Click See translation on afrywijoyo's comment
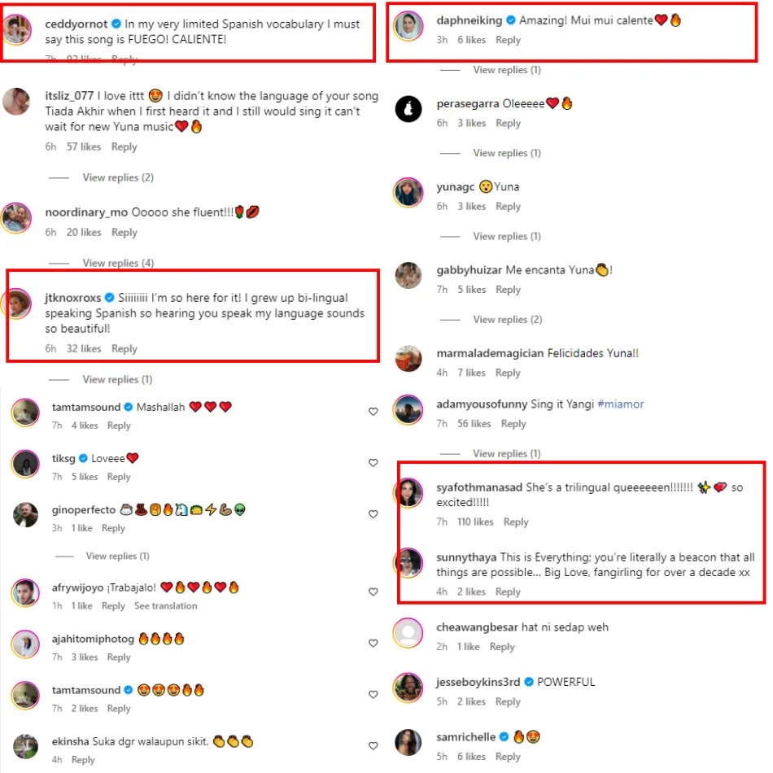773x773 pixels. tap(166, 606)
